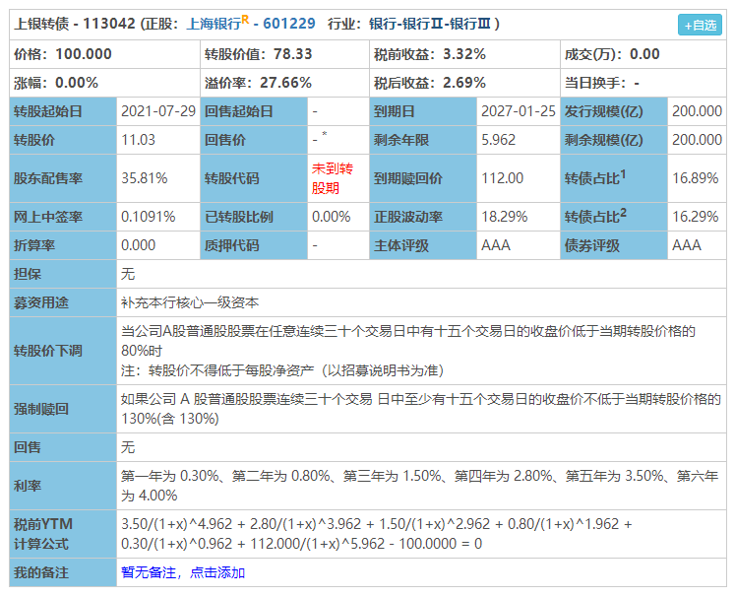This screenshot has height=597, width=735.
Task: Select the 成交(万) 0.00 cell
Action: click(643, 54)
